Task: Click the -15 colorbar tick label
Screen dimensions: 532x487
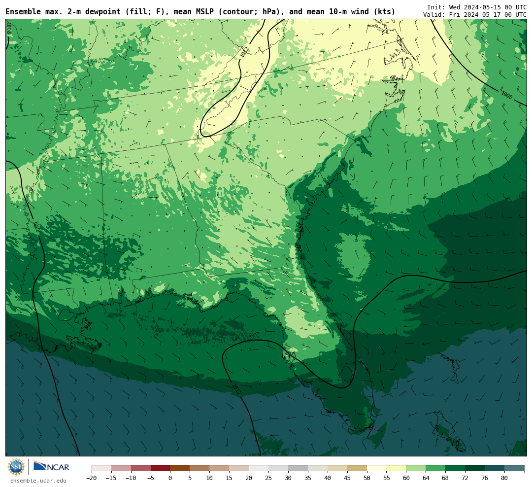Action: [111, 478]
